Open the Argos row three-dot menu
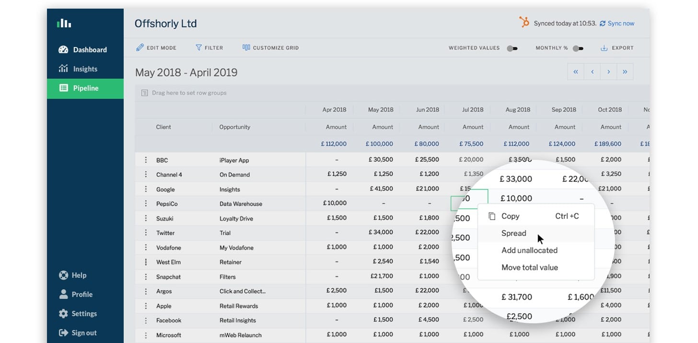Image resolution: width=698 pixels, height=343 pixels. pos(146,291)
